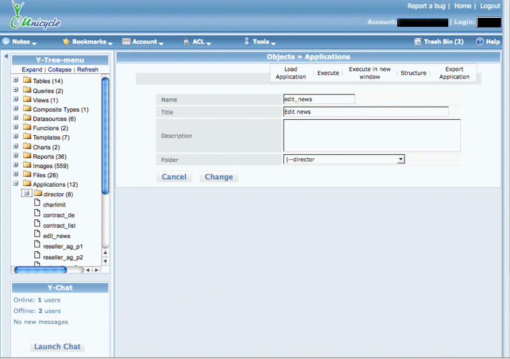510x359 pixels.
Task: Click the Images folder icon
Action: (27, 166)
